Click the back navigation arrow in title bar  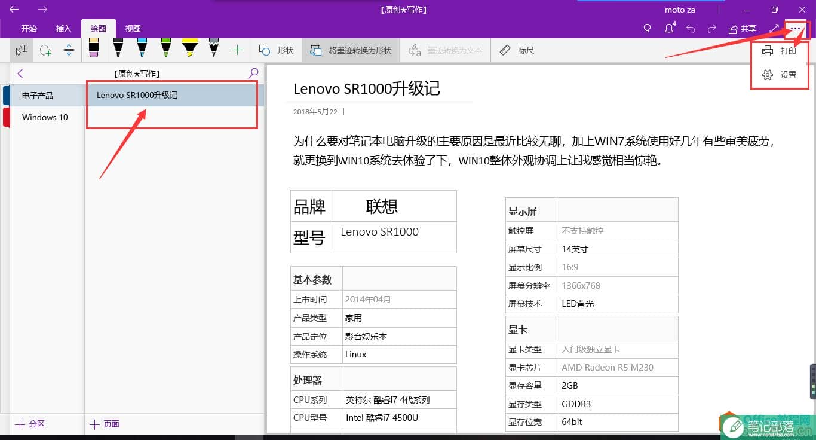(14, 10)
